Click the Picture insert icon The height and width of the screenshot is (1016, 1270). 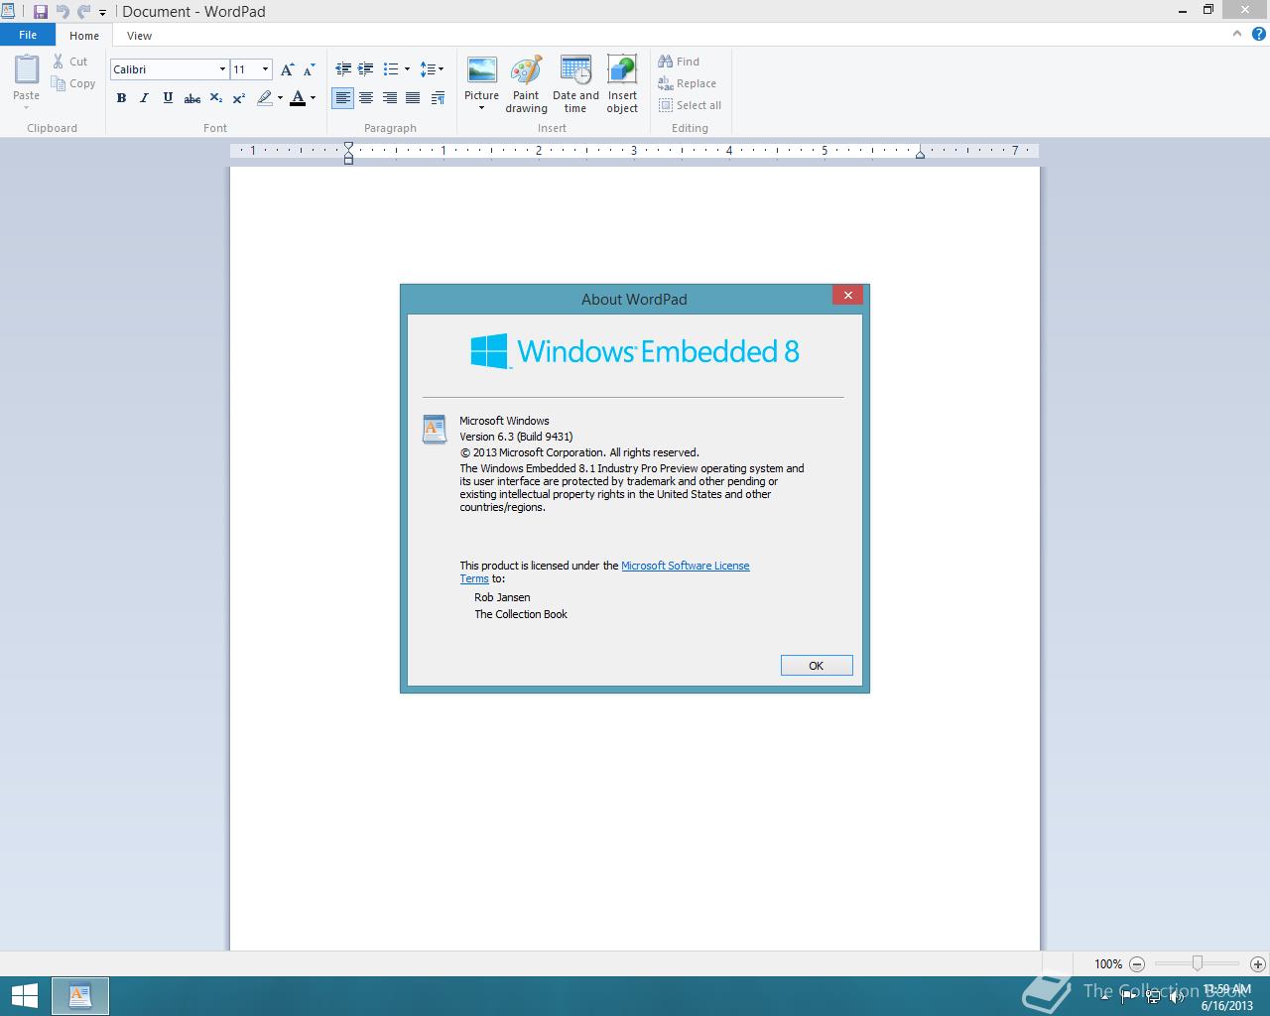[x=481, y=71]
